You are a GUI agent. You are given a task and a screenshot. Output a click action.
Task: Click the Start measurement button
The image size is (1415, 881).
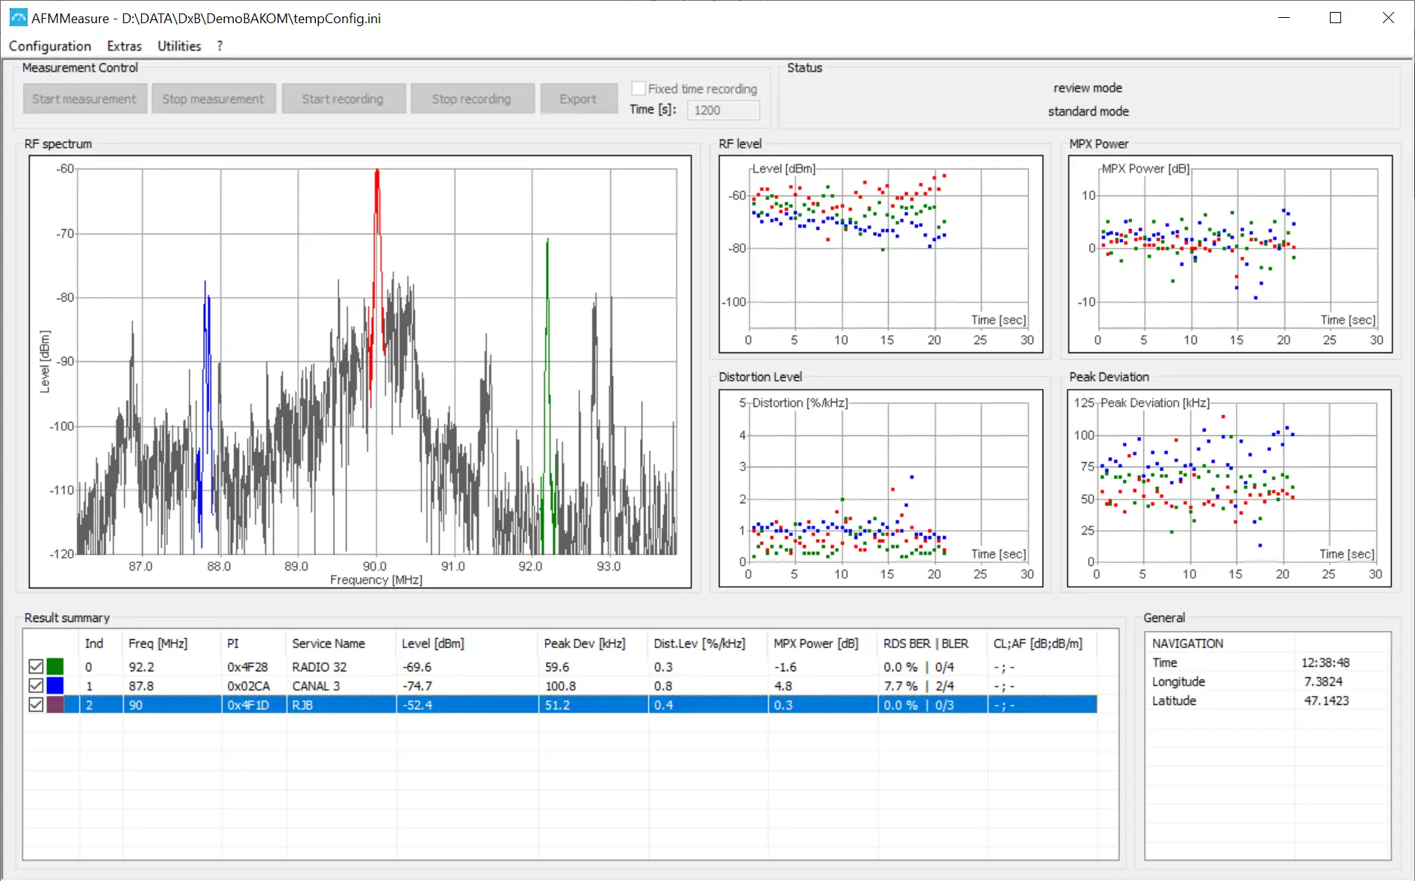[x=84, y=99]
